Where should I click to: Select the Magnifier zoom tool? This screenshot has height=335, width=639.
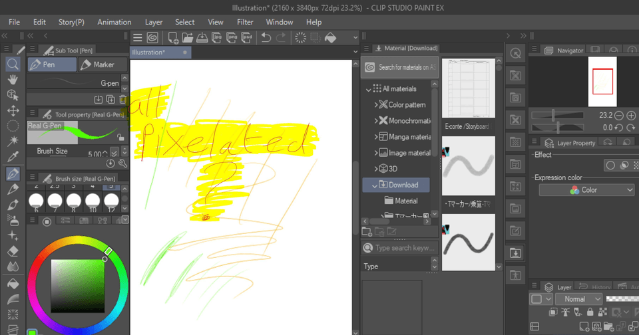[13, 64]
